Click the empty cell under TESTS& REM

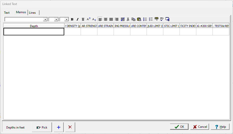click(221, 32)
